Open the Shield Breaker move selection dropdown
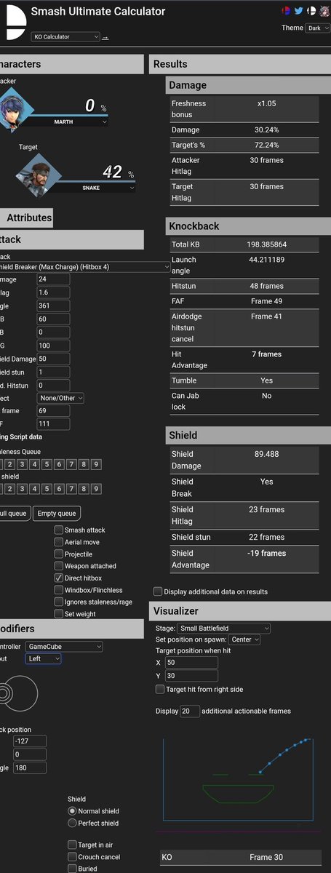 pyautogui.click(x=84, y=266)
